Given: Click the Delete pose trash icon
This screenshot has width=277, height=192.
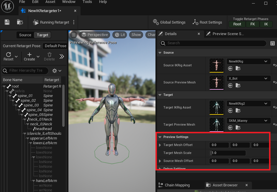Looking at the screenshot, I should pos(50,57).
